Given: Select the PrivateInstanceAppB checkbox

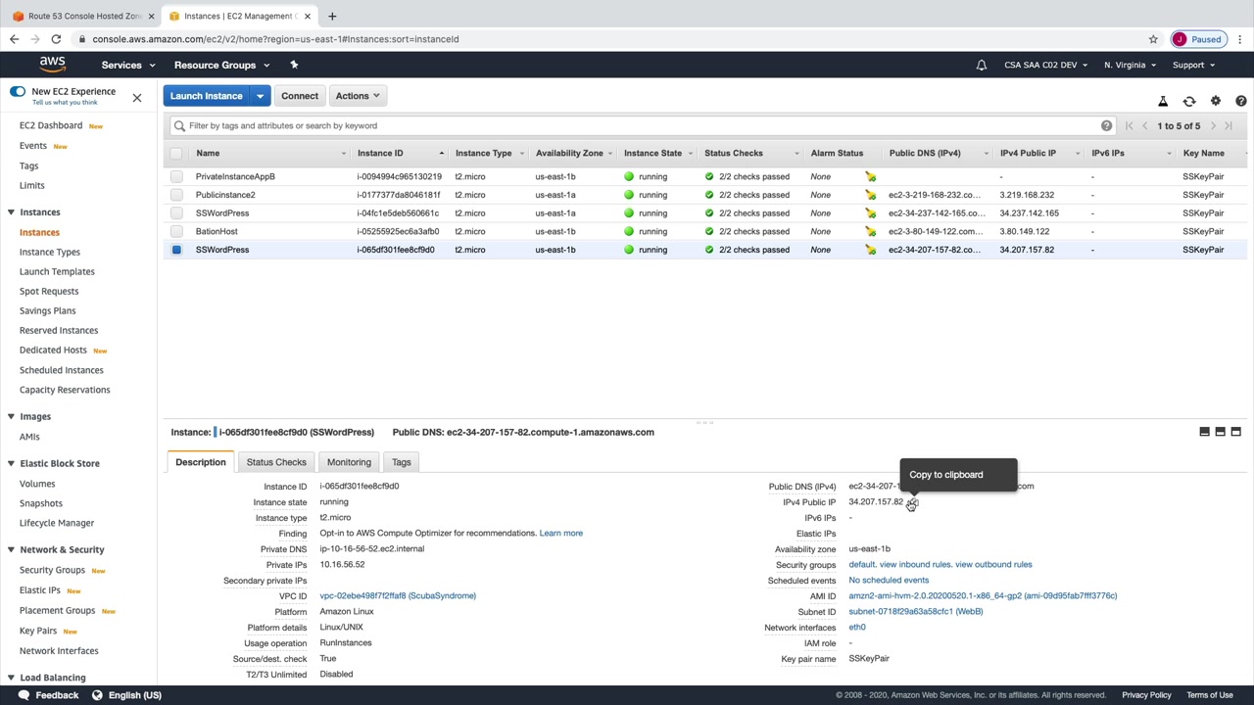Looking at the screenshot, I should click(176, 177).
